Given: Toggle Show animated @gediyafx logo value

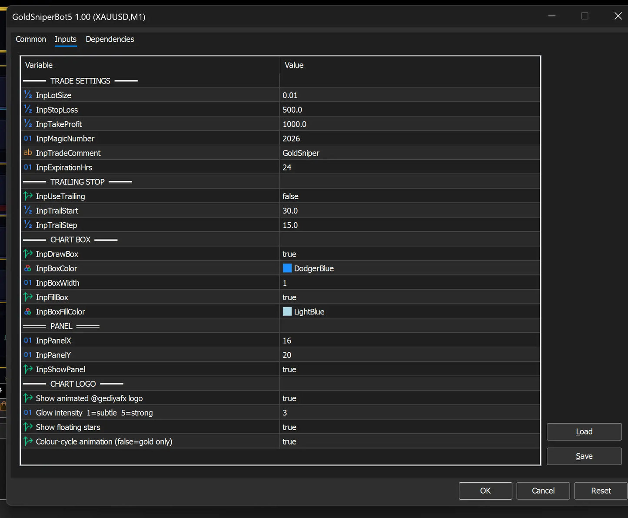Looking at the screenshot, I should pyautogui.click(x=410, y=398).
